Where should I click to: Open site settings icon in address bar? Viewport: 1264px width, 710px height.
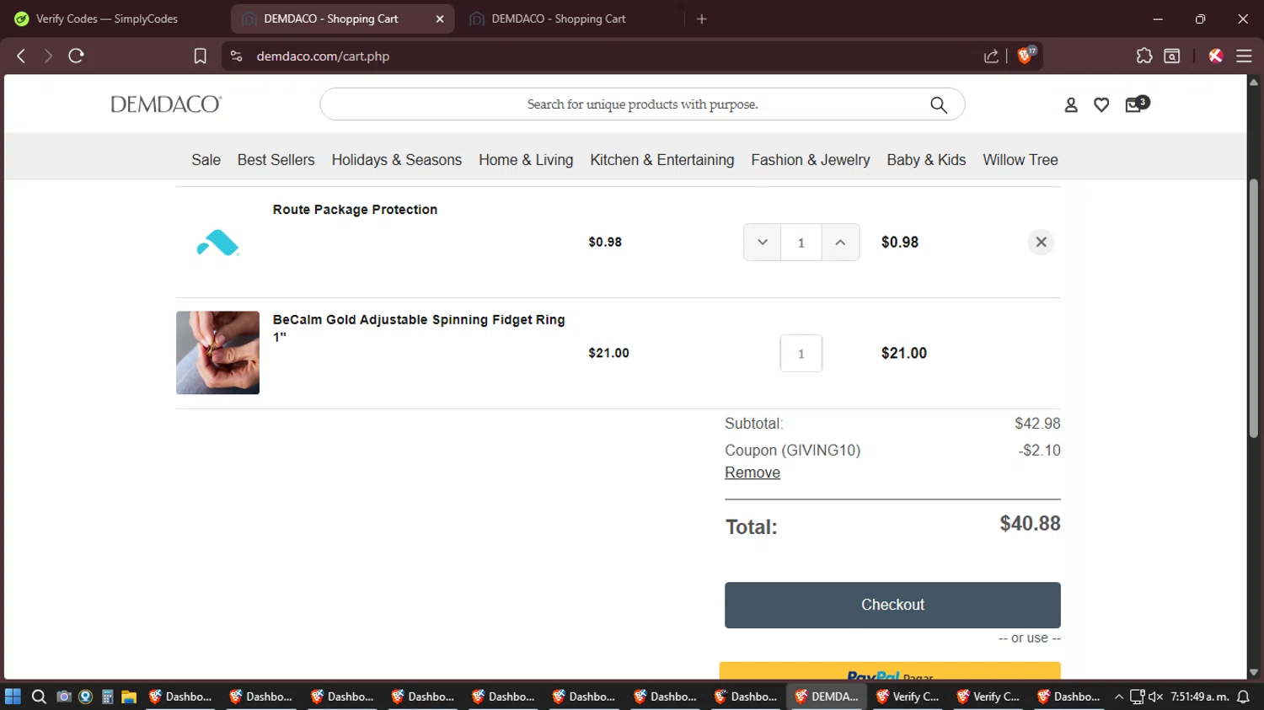[x=237, y=56]
